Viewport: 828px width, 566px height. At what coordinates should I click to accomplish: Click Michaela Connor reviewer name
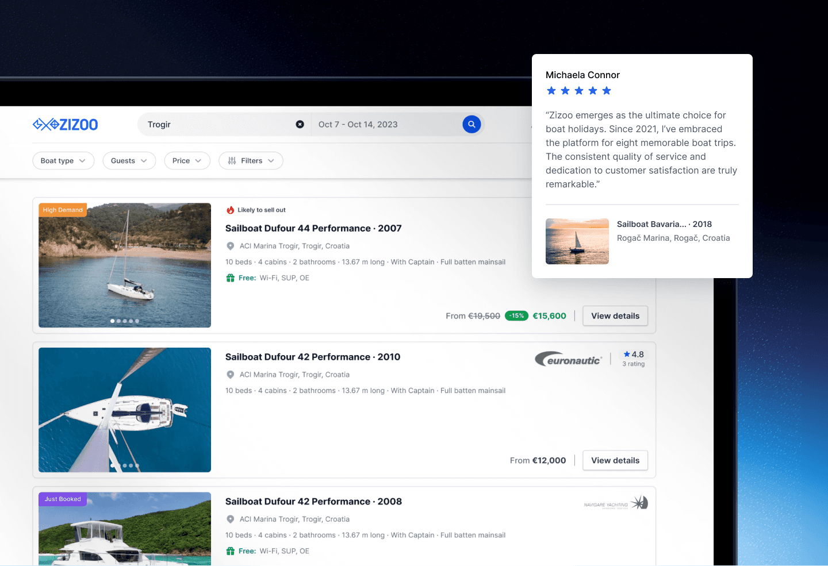click(582, 75)
